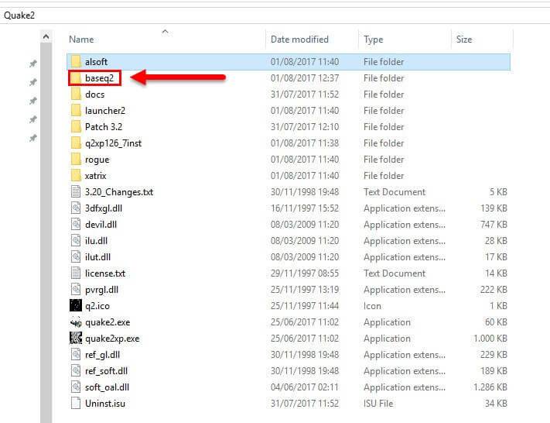This screenshot has height=423, width=550.
Task: Select the ref_gl.dll file icon
Action: 76,355
